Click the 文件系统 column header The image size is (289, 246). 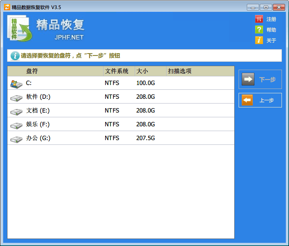pyautogui.click(x=119, y=71)
